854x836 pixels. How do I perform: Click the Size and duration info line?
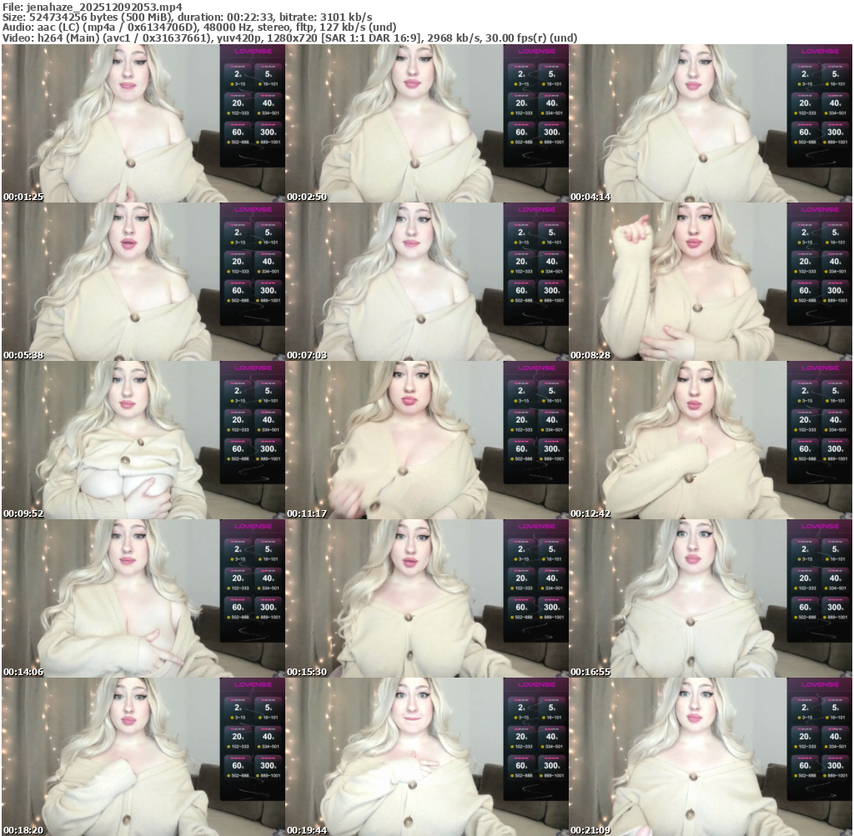coord(188,17)
